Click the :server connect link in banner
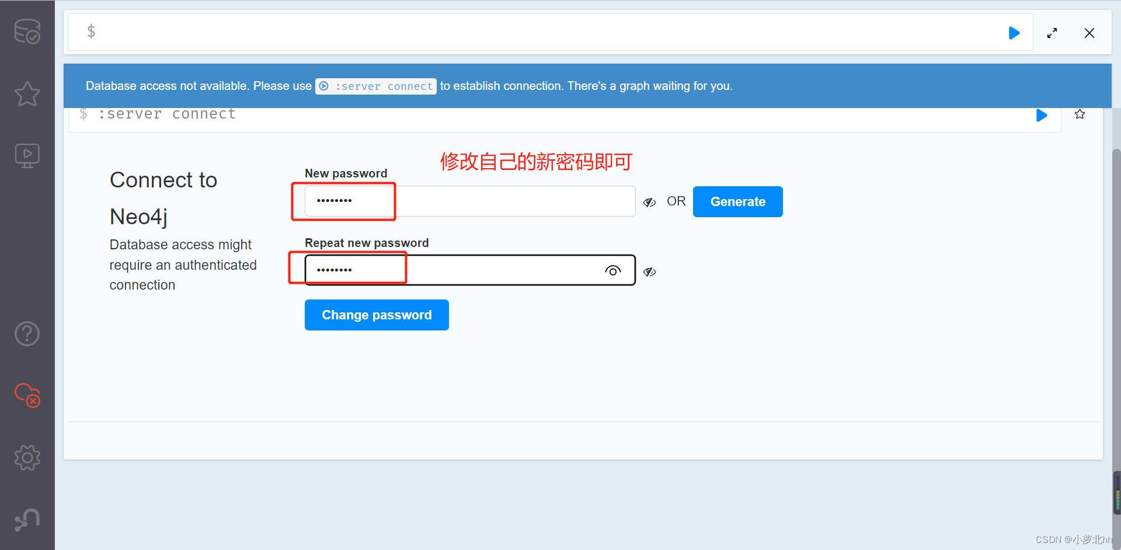This screenshot has height=550, width=1121. click(376, 86)
